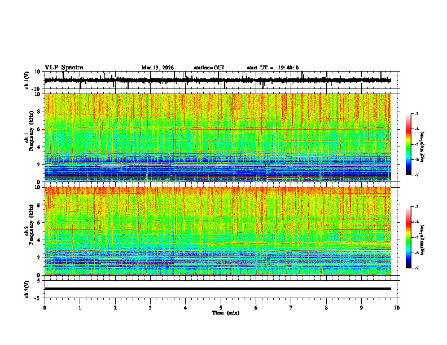Click the "-7" tick on ch.2 color bar
447x345 pixels.
coord(417,268)
